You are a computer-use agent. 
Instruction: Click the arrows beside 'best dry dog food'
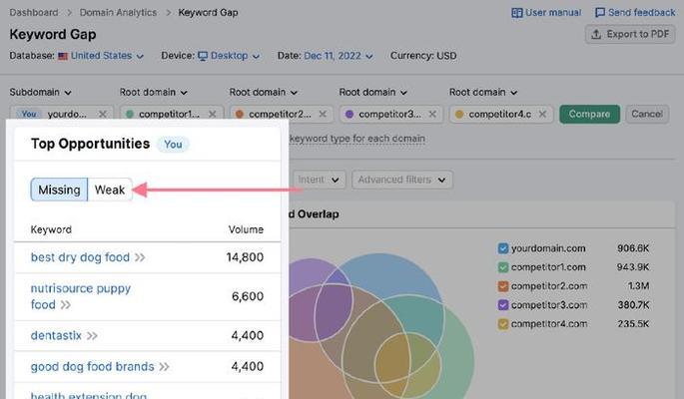[x=140, y=258]
